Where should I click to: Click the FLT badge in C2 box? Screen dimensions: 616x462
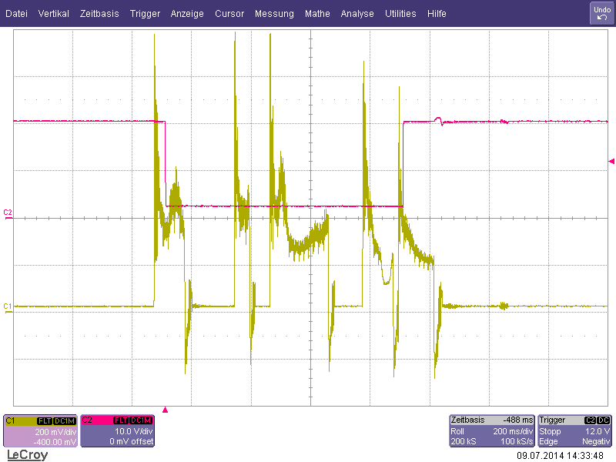click(122, 420)
